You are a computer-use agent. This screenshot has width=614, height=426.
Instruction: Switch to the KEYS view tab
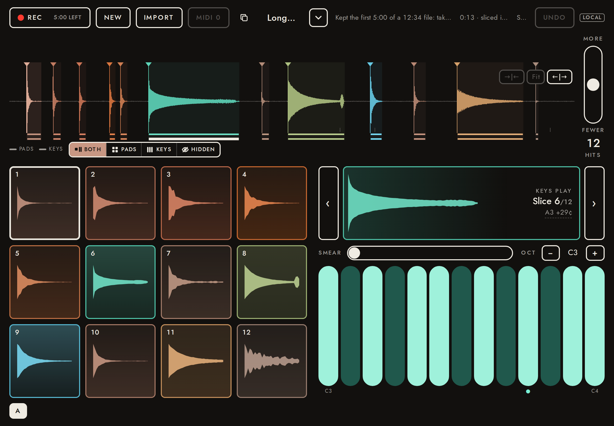(x=159, y=149)
